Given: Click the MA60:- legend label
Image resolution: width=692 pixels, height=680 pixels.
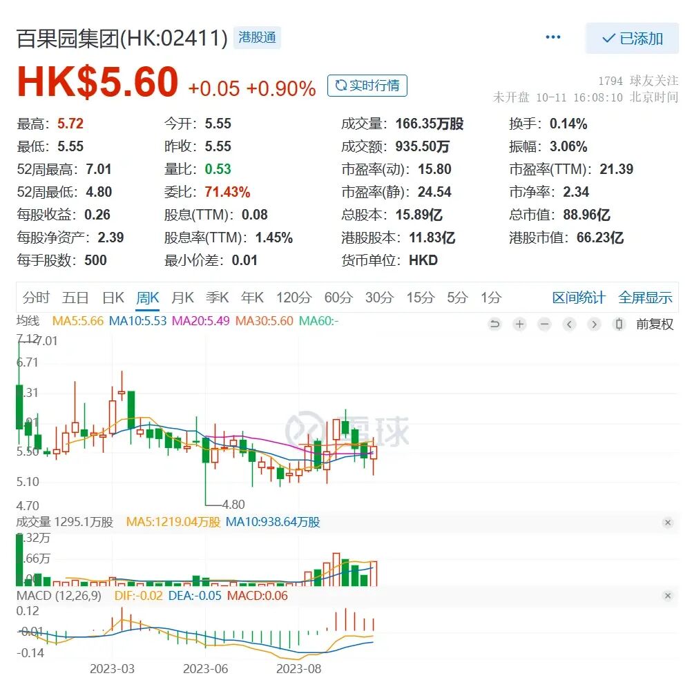Looking at the screenshot, I should tap(318, 321).
